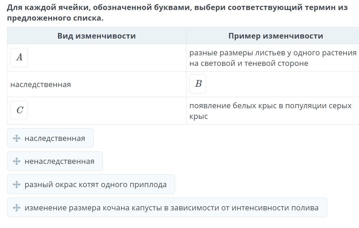
Task: Select drop cell labeled C
Action: tap(19, 110)
